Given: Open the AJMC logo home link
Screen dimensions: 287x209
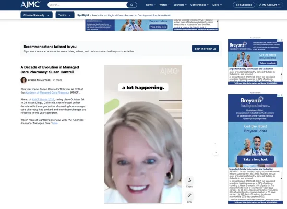Looking at the screenshot, I should (x=30, y=4).
